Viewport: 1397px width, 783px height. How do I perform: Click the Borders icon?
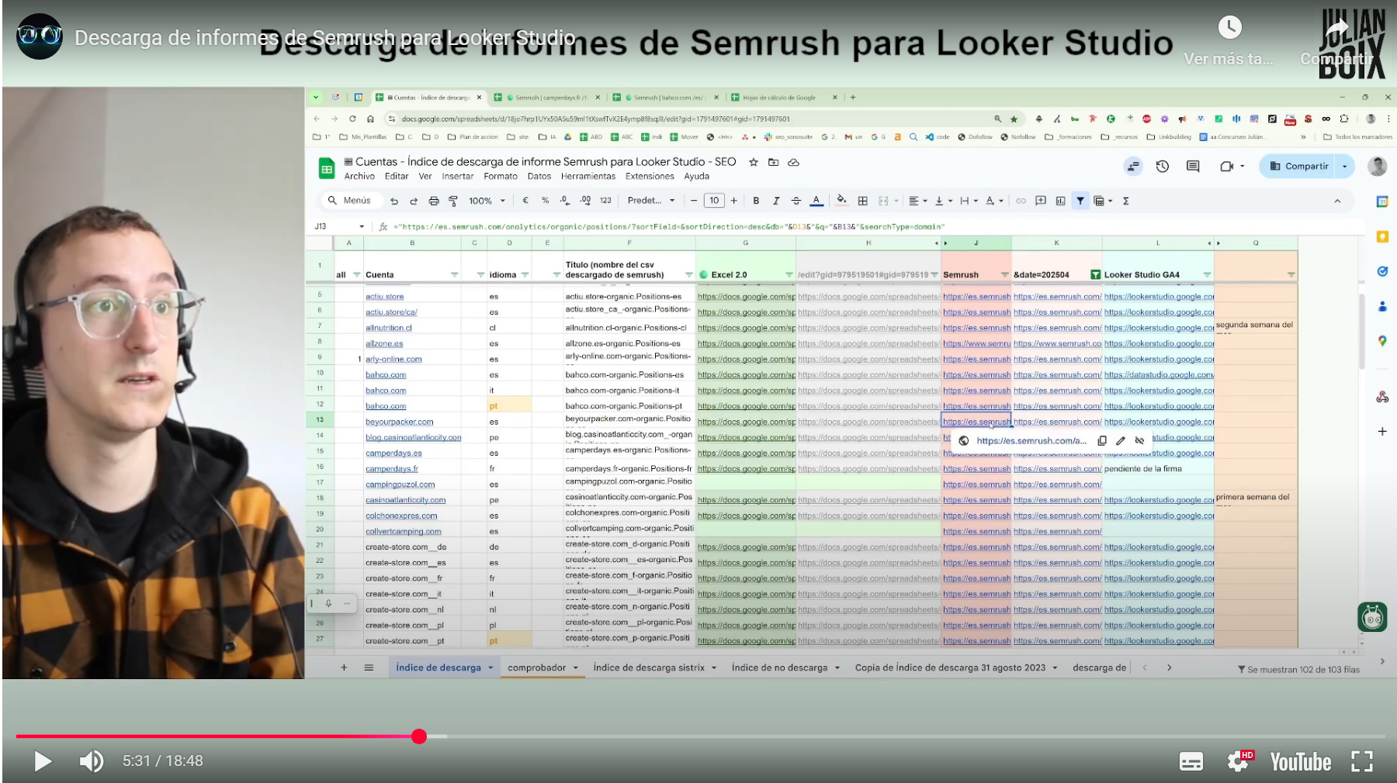click(x=862, y=201)
